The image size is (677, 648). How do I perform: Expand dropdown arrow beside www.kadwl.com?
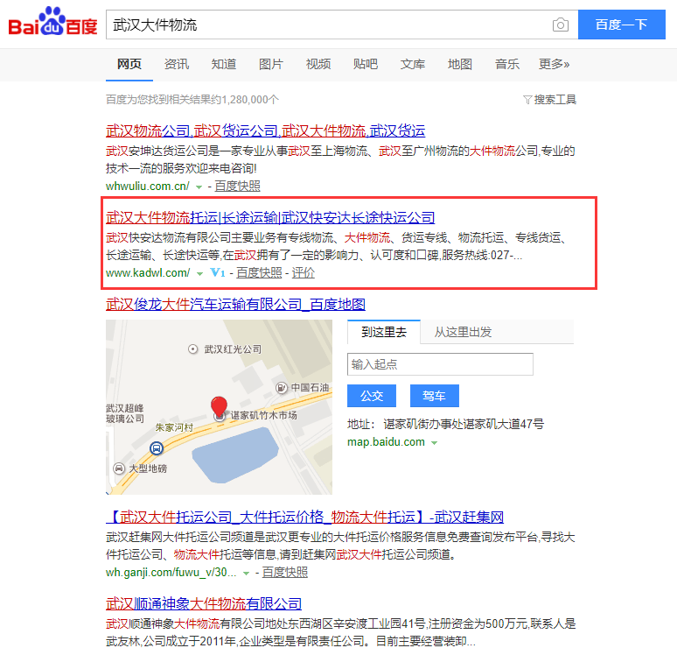pyautogui.click(x=199, y=274)
